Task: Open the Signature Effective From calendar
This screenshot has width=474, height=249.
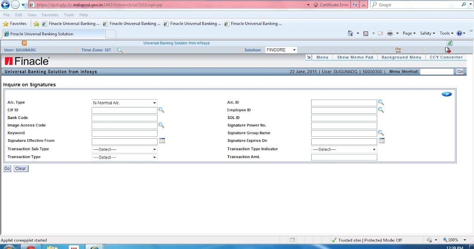Action: pyautogui.click(x=162, y=141)
